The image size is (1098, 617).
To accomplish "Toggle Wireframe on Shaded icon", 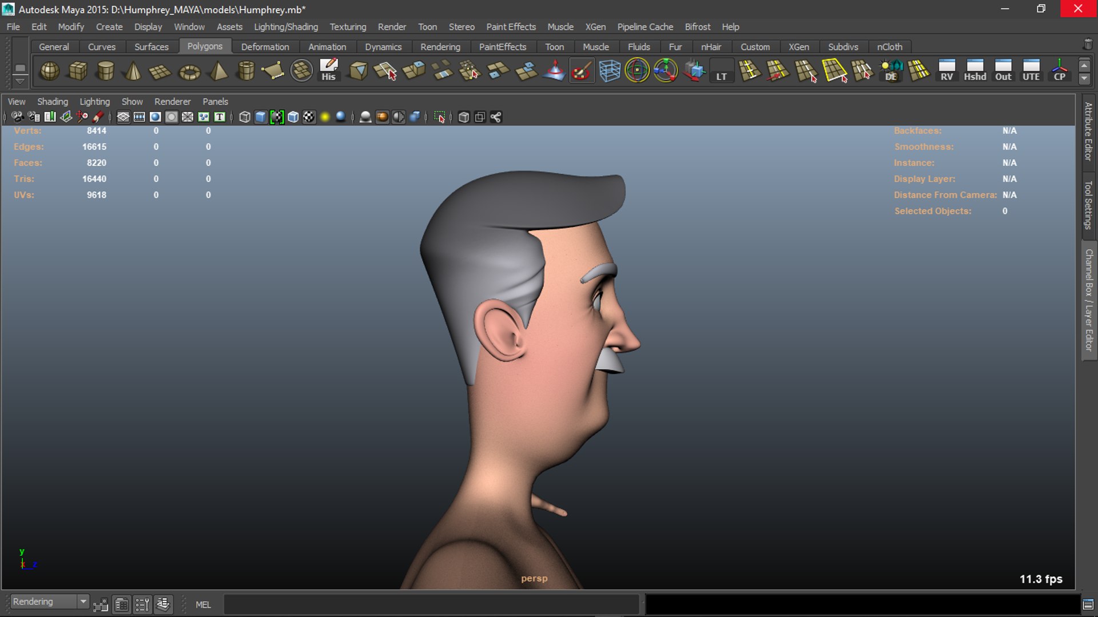I will 293,117.
